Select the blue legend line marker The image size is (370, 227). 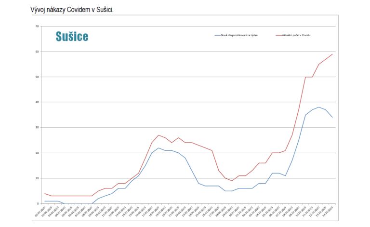click(x=217, y=35)
